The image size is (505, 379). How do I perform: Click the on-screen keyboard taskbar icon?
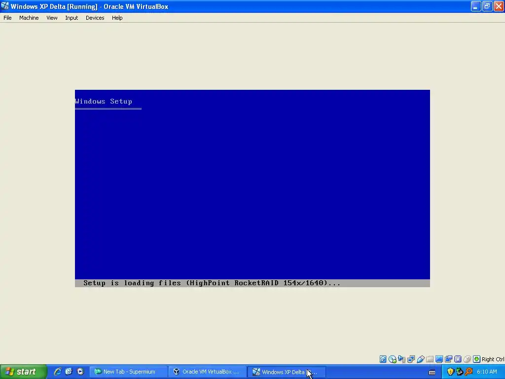(432, 372)
